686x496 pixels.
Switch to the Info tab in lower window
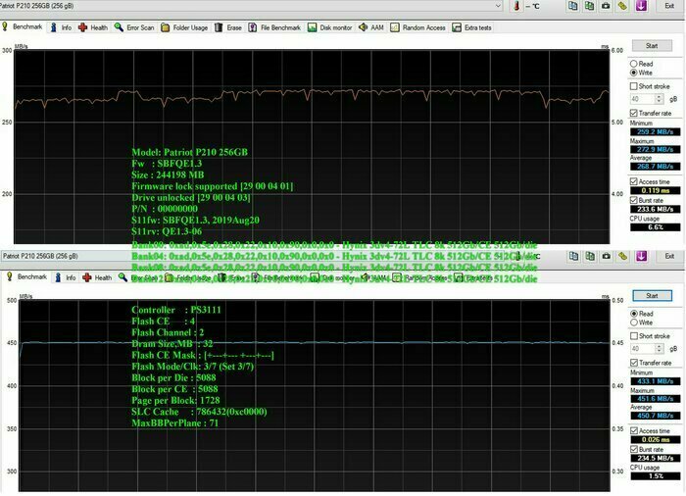point(66,277)
